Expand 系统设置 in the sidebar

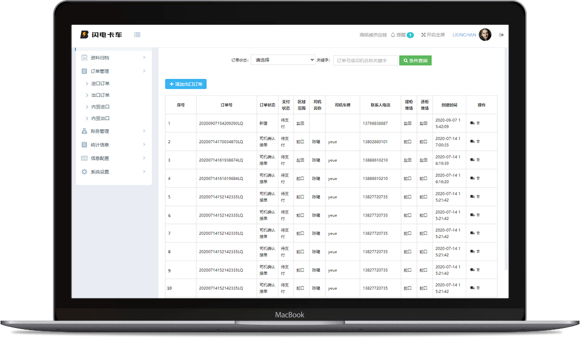pos(114,172)
